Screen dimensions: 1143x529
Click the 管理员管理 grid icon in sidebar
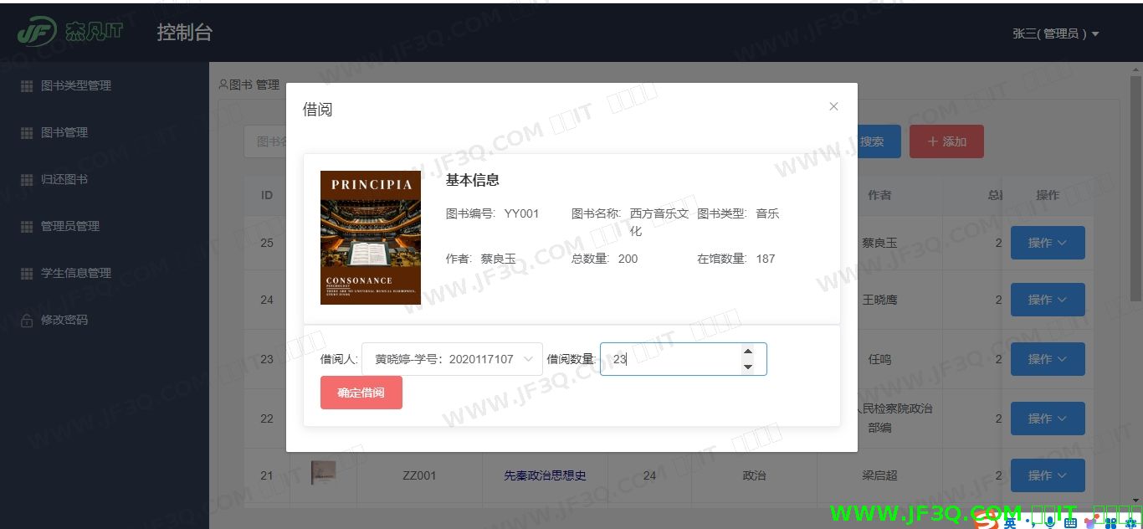coord(26,226)
